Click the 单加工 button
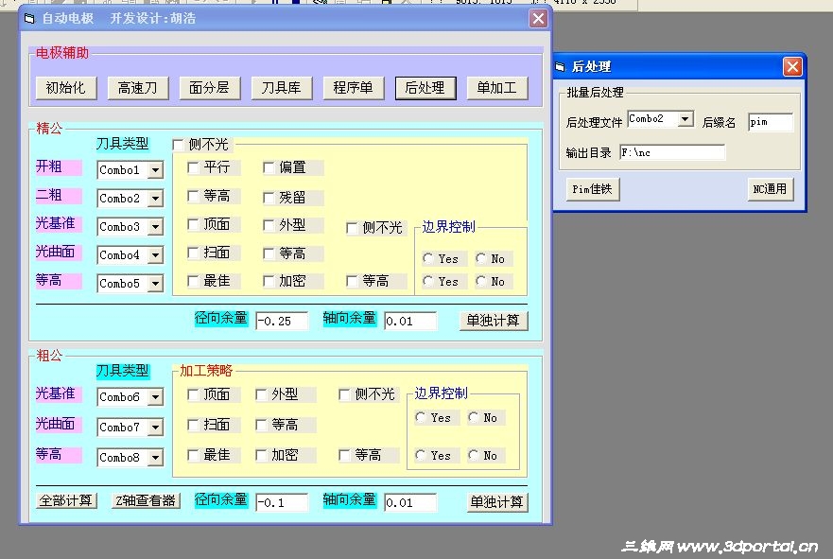The height and width of the screenshot is (559, 833). coord(496,87)
